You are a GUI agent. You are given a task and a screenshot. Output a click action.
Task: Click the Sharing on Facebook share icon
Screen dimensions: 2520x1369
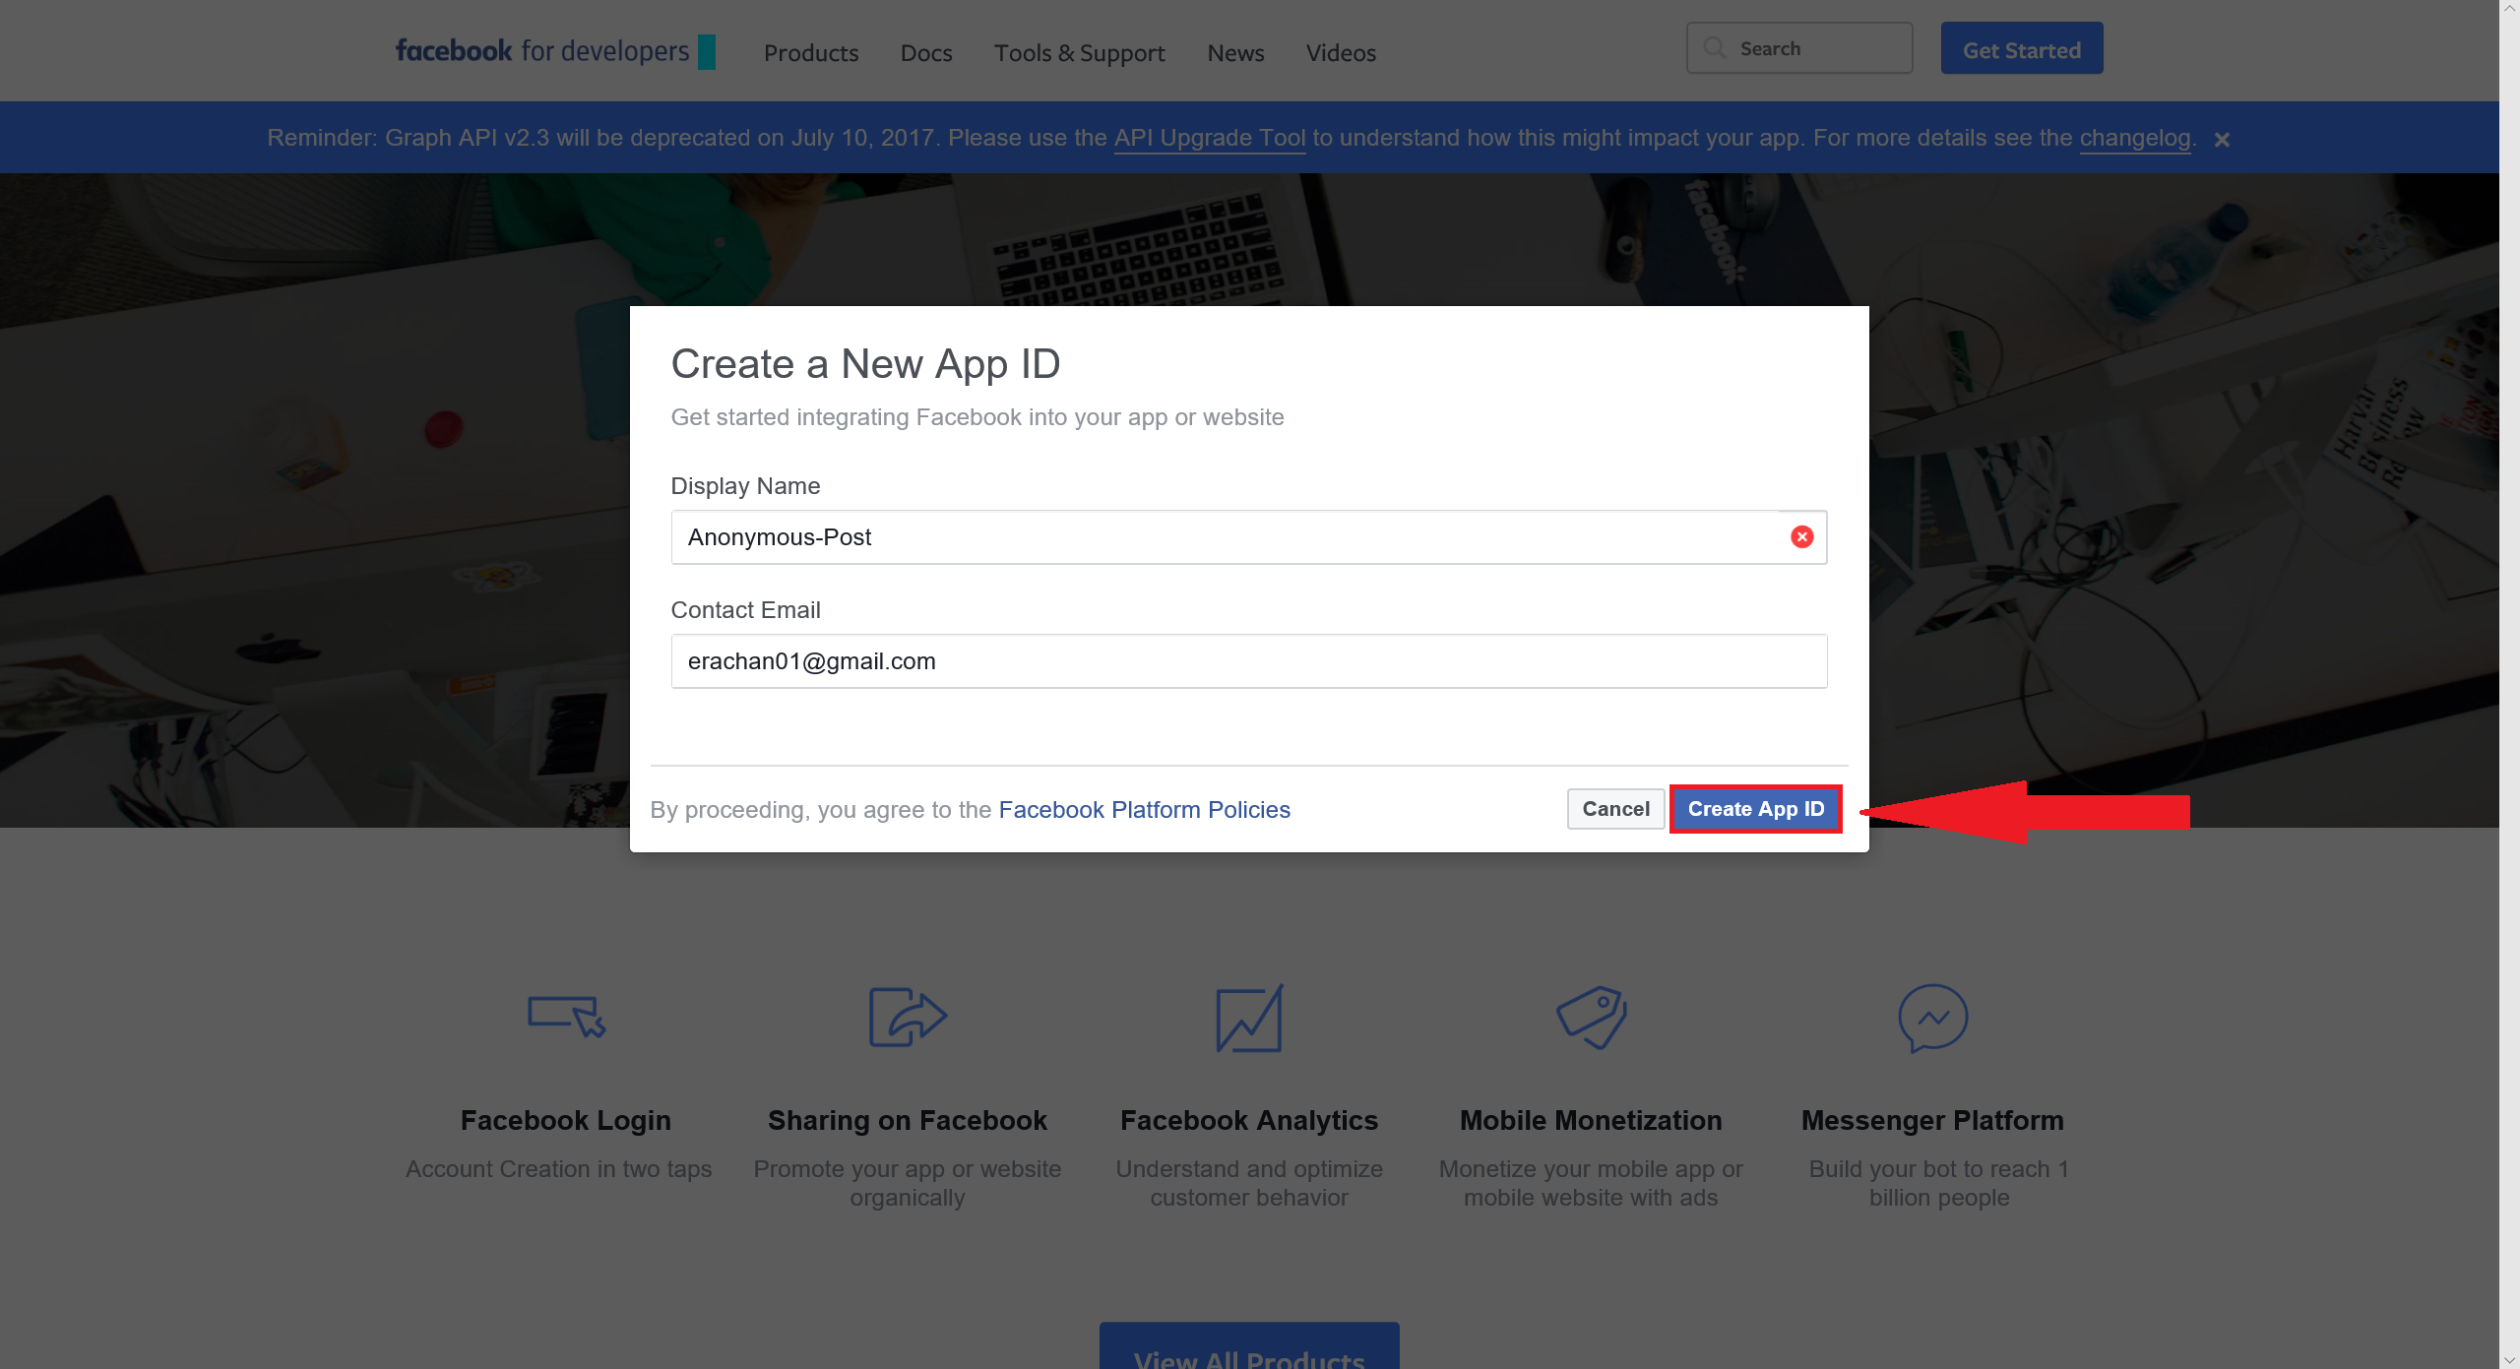pyautogui.click(x=907, y=1016)
